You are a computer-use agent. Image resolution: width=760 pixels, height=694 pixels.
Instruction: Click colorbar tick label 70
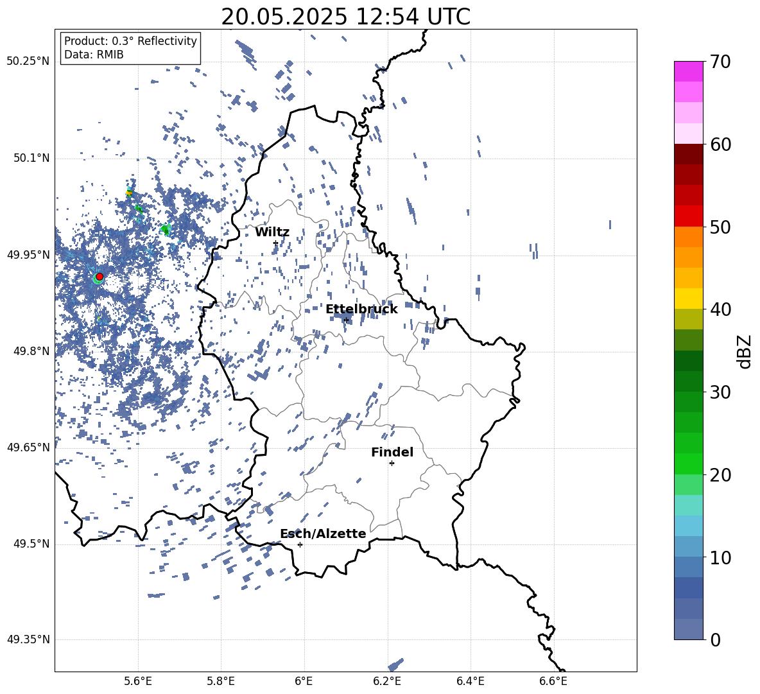click(720, 62)
